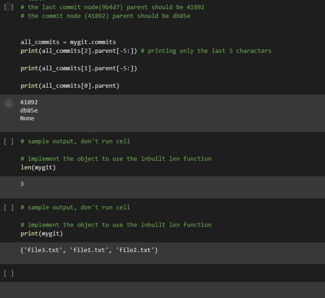The height and width of the screenshot is (298, 325).
Task: Click the print(all_commits[1].parent[-5:]) line
Action: click(x=79, y=68)
